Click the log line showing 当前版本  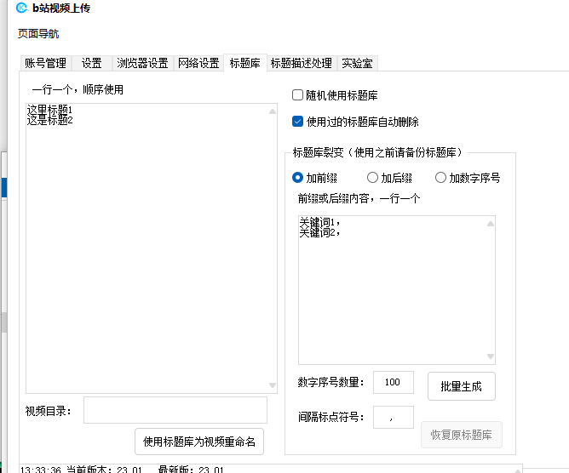click(122, 470)
